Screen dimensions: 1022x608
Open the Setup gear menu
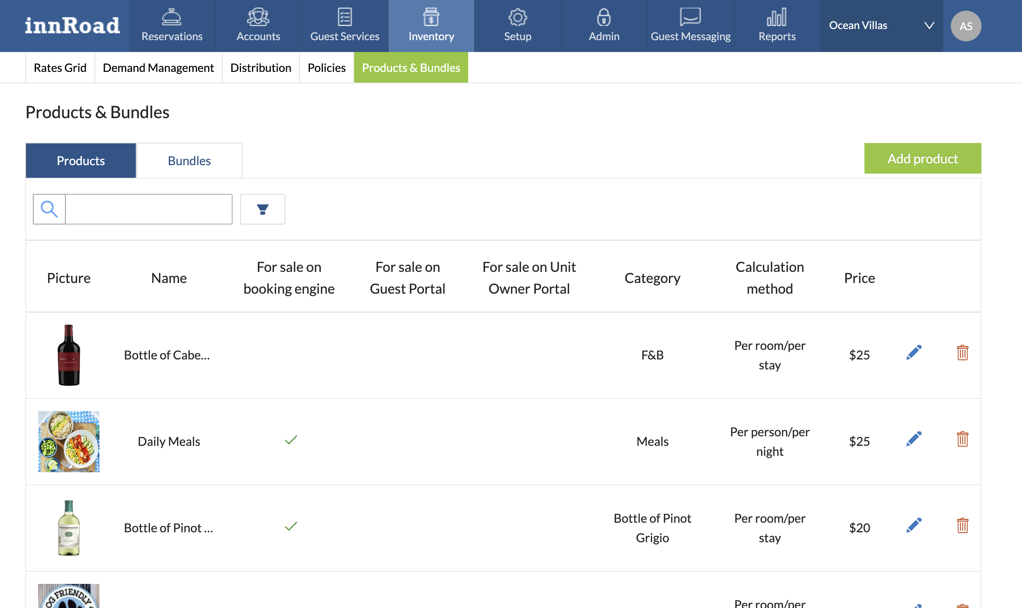517,26
